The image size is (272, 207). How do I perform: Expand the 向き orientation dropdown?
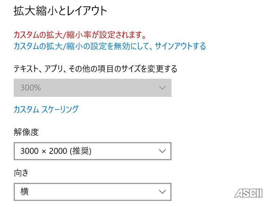(92, 192)
